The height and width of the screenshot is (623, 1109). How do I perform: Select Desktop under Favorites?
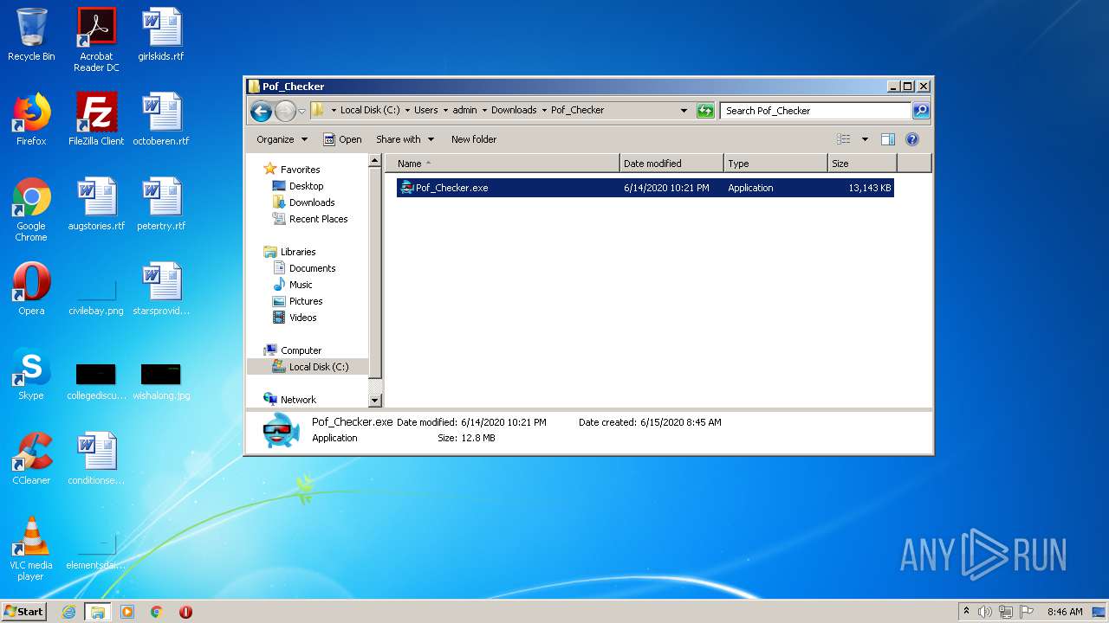[x=306, y=186]
